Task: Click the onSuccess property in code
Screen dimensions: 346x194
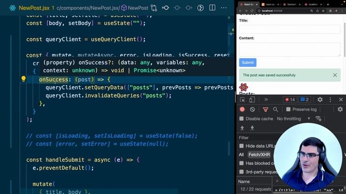Action: tap(54, 79)
